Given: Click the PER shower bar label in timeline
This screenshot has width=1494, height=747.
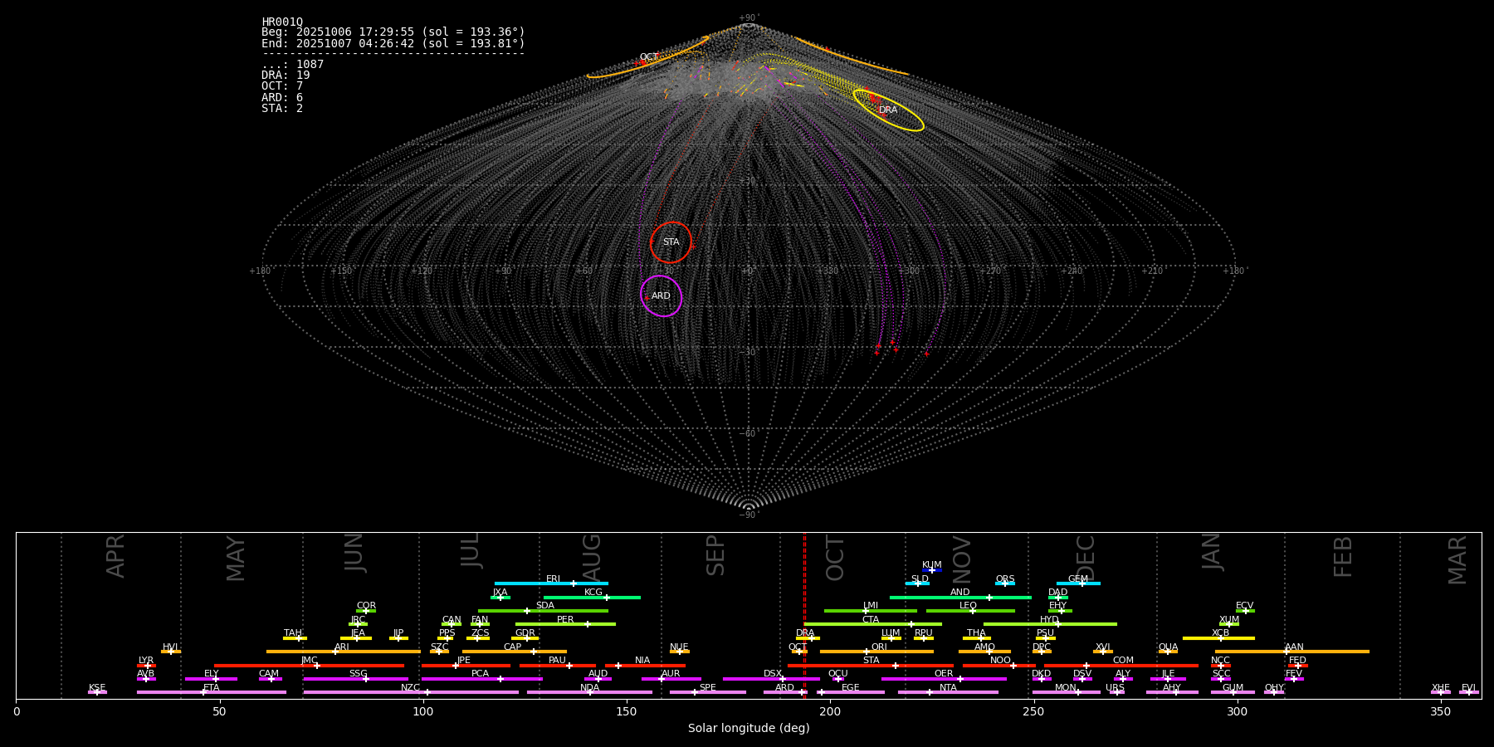Looking at the screenshot, I should [x=565, y=619].
